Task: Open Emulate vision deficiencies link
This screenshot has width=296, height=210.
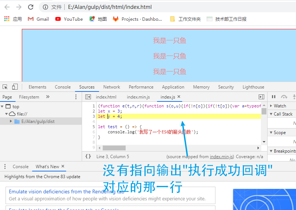Action: (x=67, y=191)
